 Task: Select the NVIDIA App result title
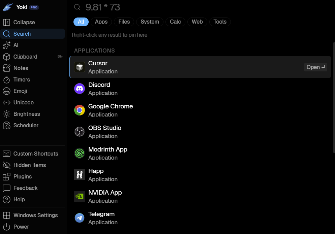[x=105, y=193]
